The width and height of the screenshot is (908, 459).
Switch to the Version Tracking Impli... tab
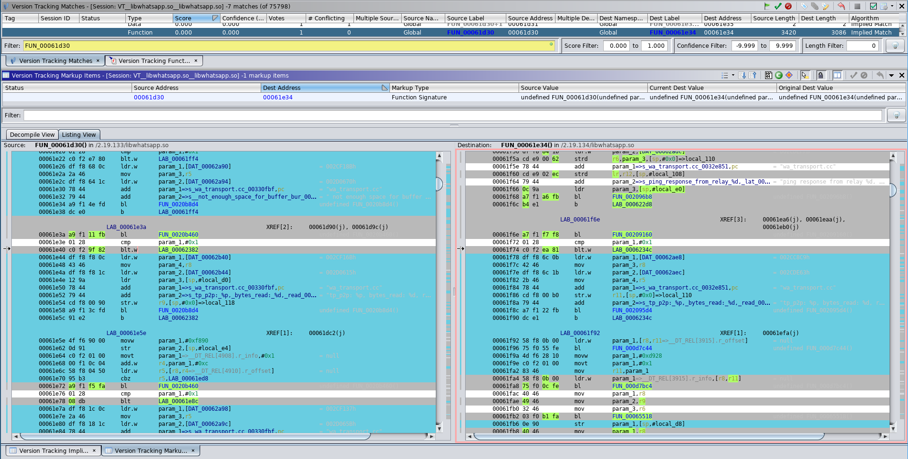coord(53,450)
